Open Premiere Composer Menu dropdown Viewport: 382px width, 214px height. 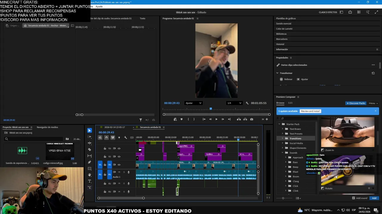click(x=373, y=103)
